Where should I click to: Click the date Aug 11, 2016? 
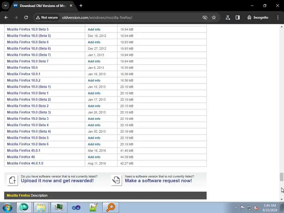pos(97,163)
